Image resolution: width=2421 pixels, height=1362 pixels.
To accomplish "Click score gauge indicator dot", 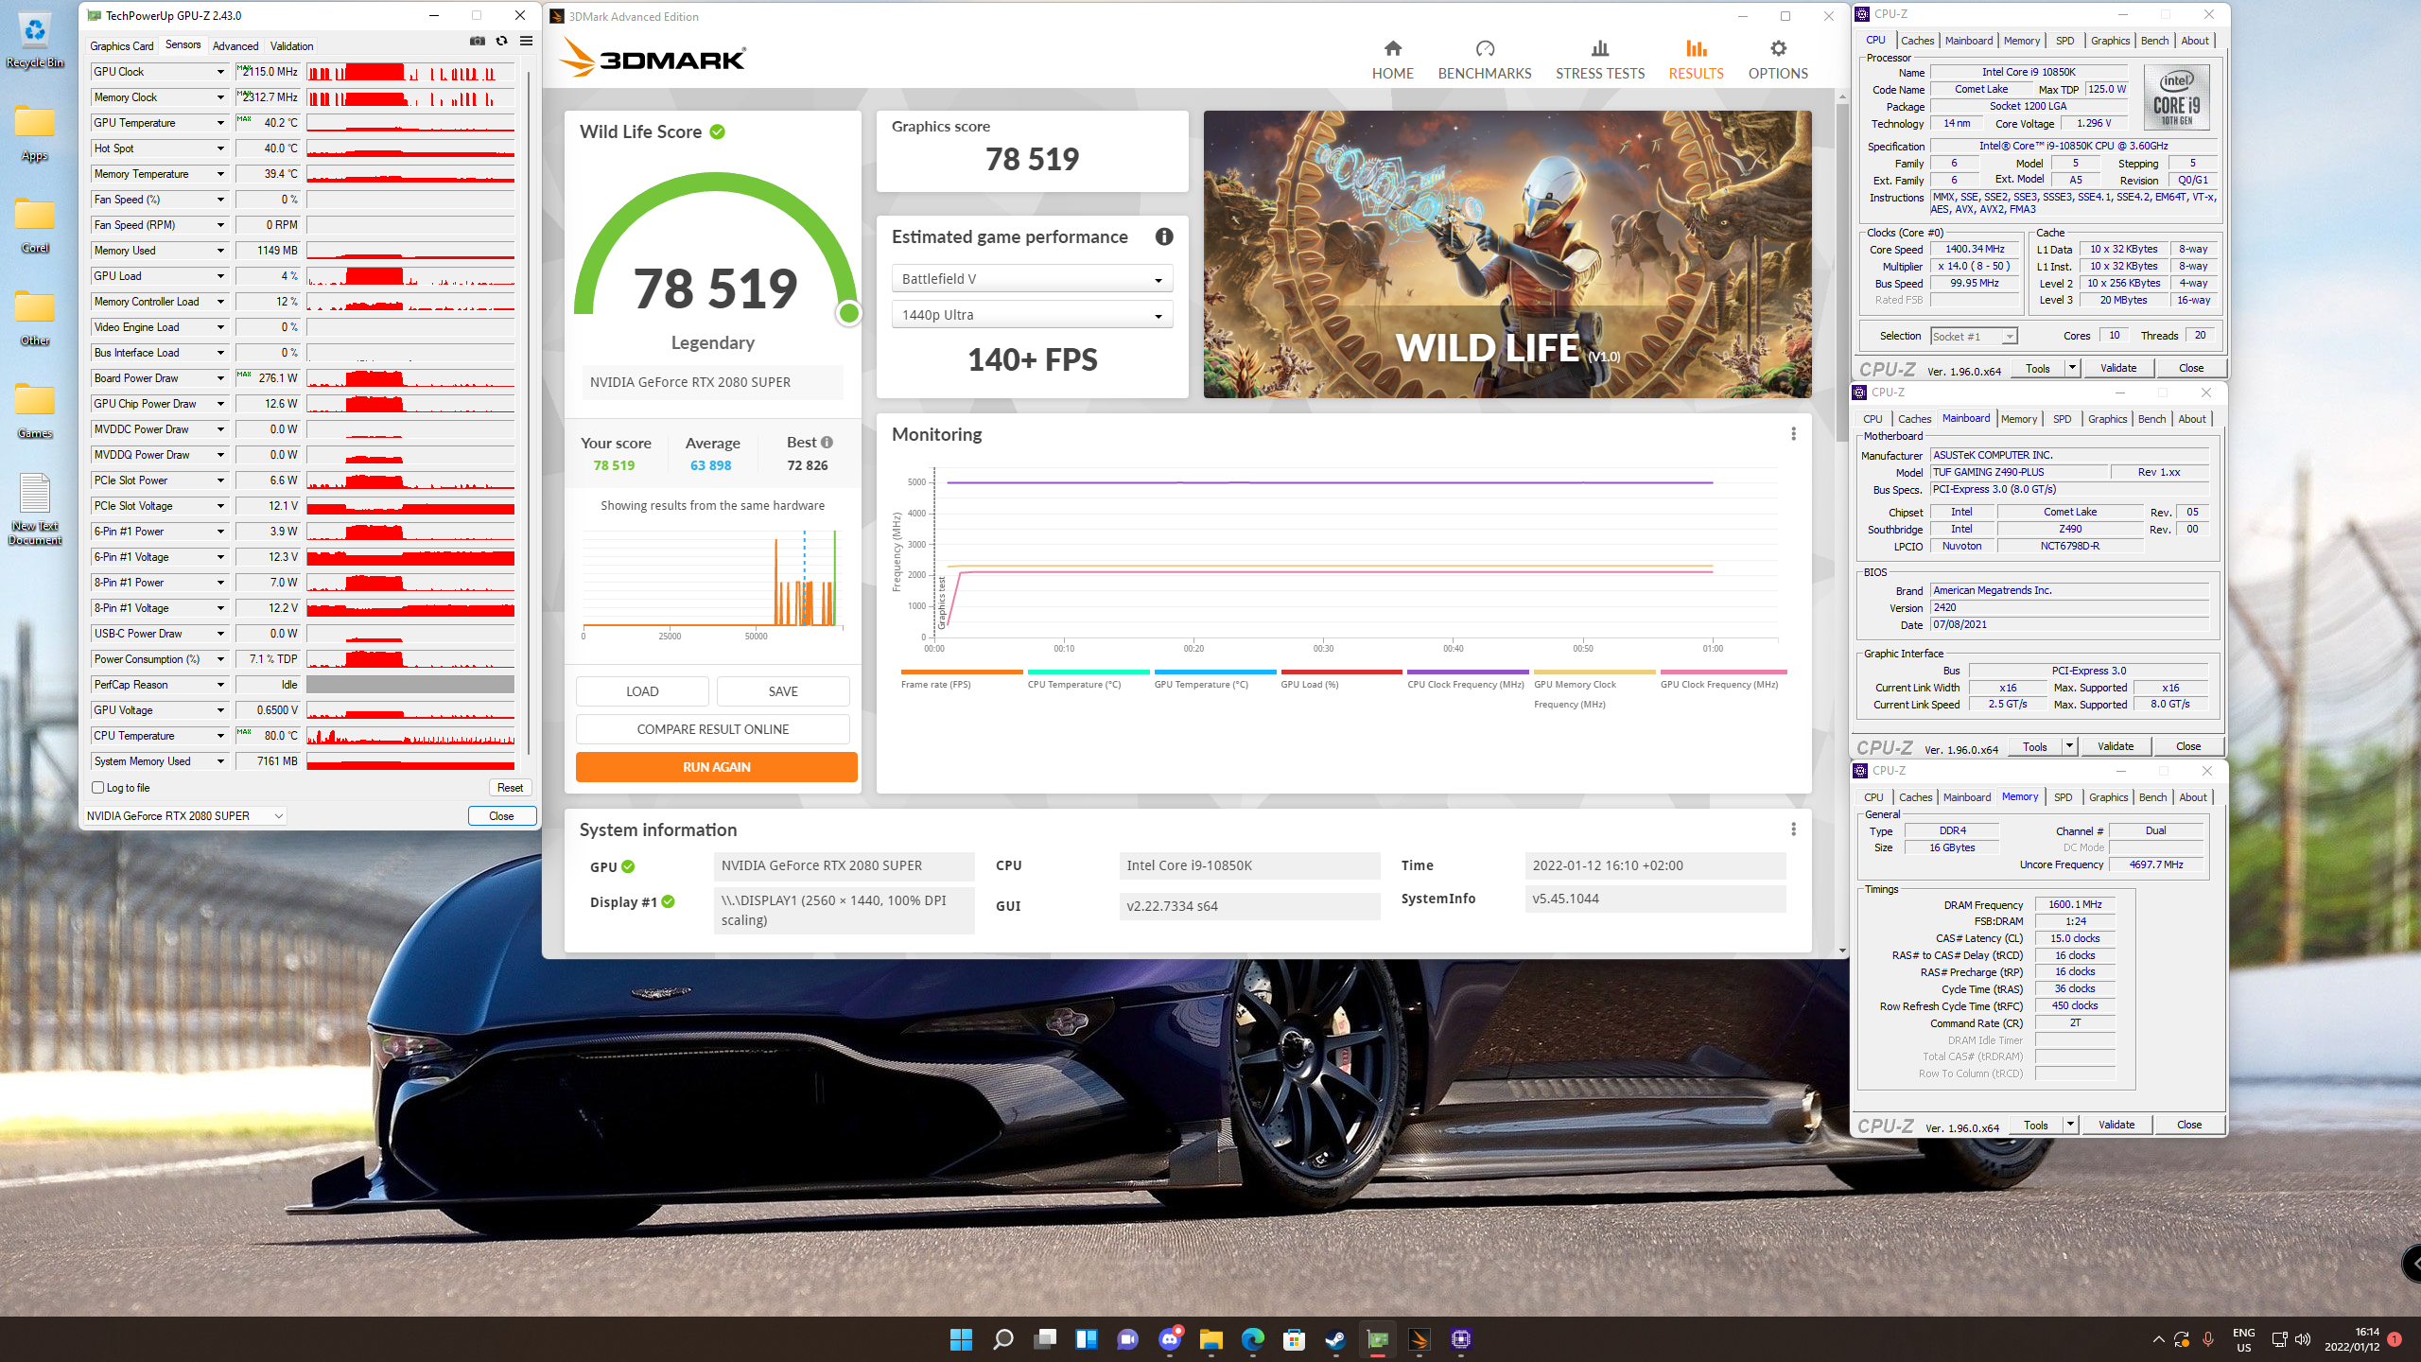I will pyautogui.click(x=848, y=313).
